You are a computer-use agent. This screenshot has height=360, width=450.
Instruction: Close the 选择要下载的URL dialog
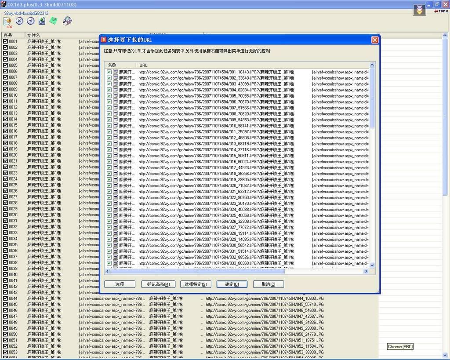pyautogui.click(x=375, y=40)
